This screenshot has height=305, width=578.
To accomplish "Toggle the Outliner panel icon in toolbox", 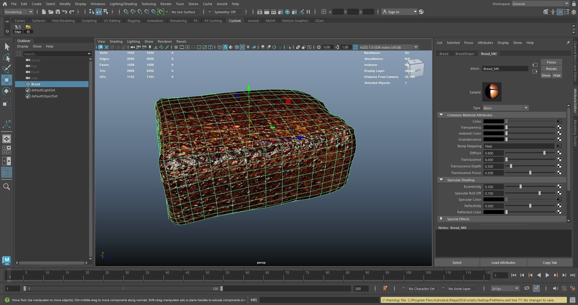I will coord(7,172).
